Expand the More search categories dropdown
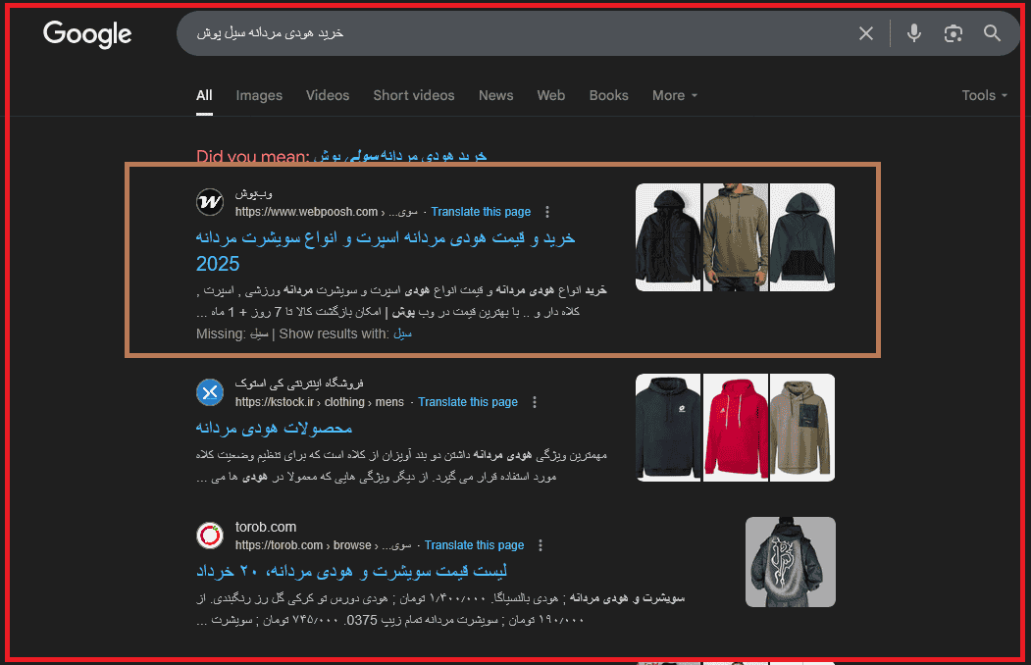Viewport: 1031px width, 665px height. [675, 95]
